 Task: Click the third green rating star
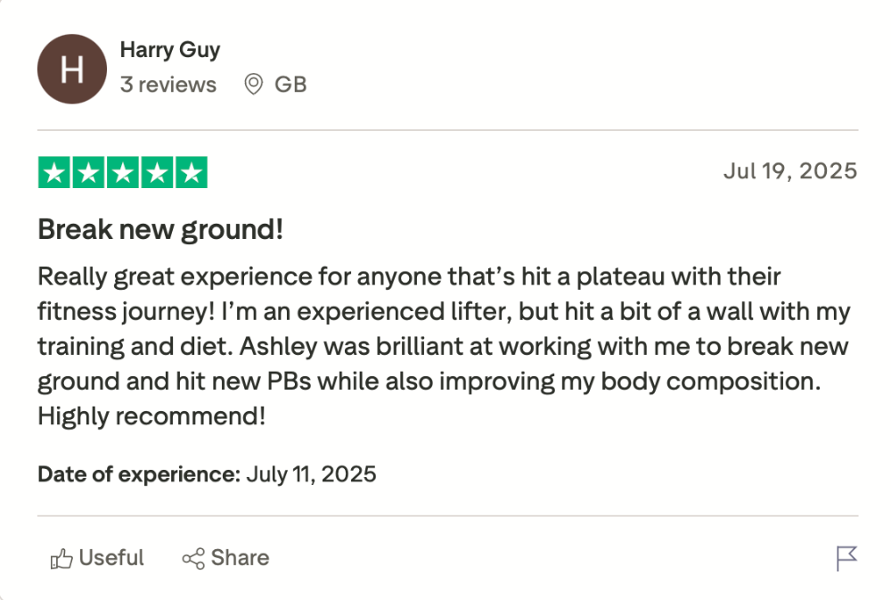tap(123, 173)
